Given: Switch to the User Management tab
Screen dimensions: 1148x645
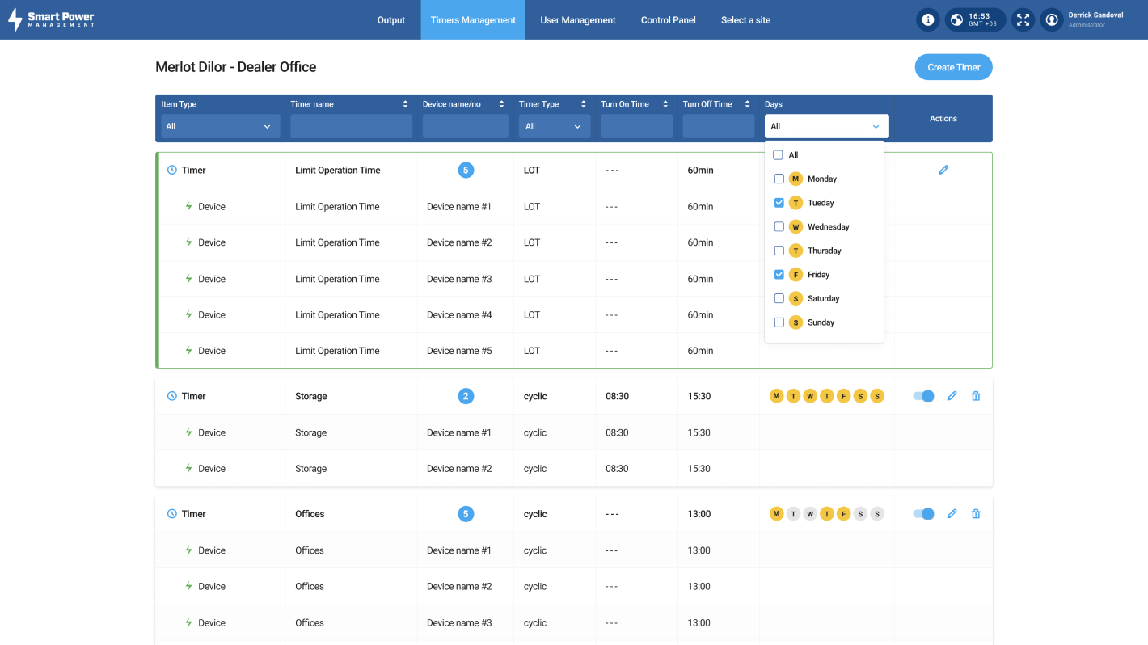Looking at the screenshot, I should 578,19.
